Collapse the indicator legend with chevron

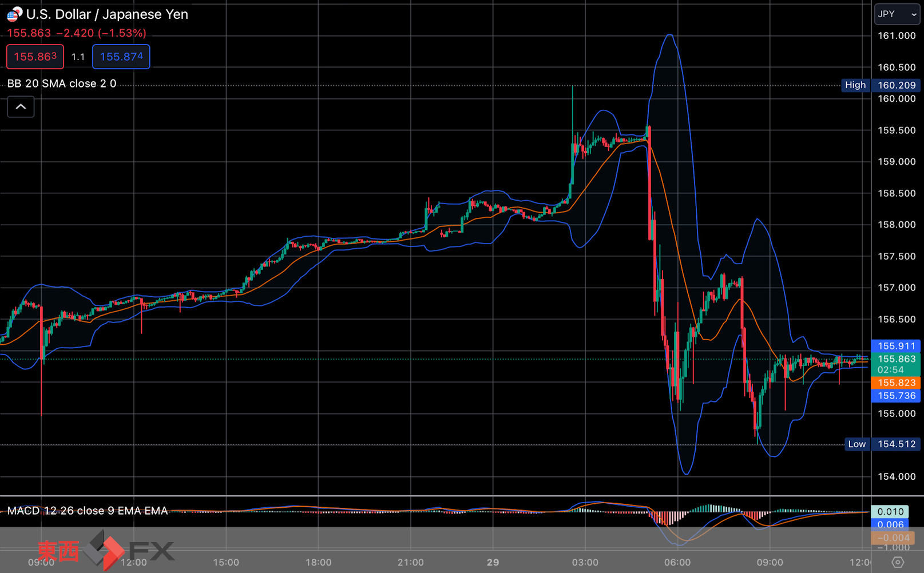point(21,107)
